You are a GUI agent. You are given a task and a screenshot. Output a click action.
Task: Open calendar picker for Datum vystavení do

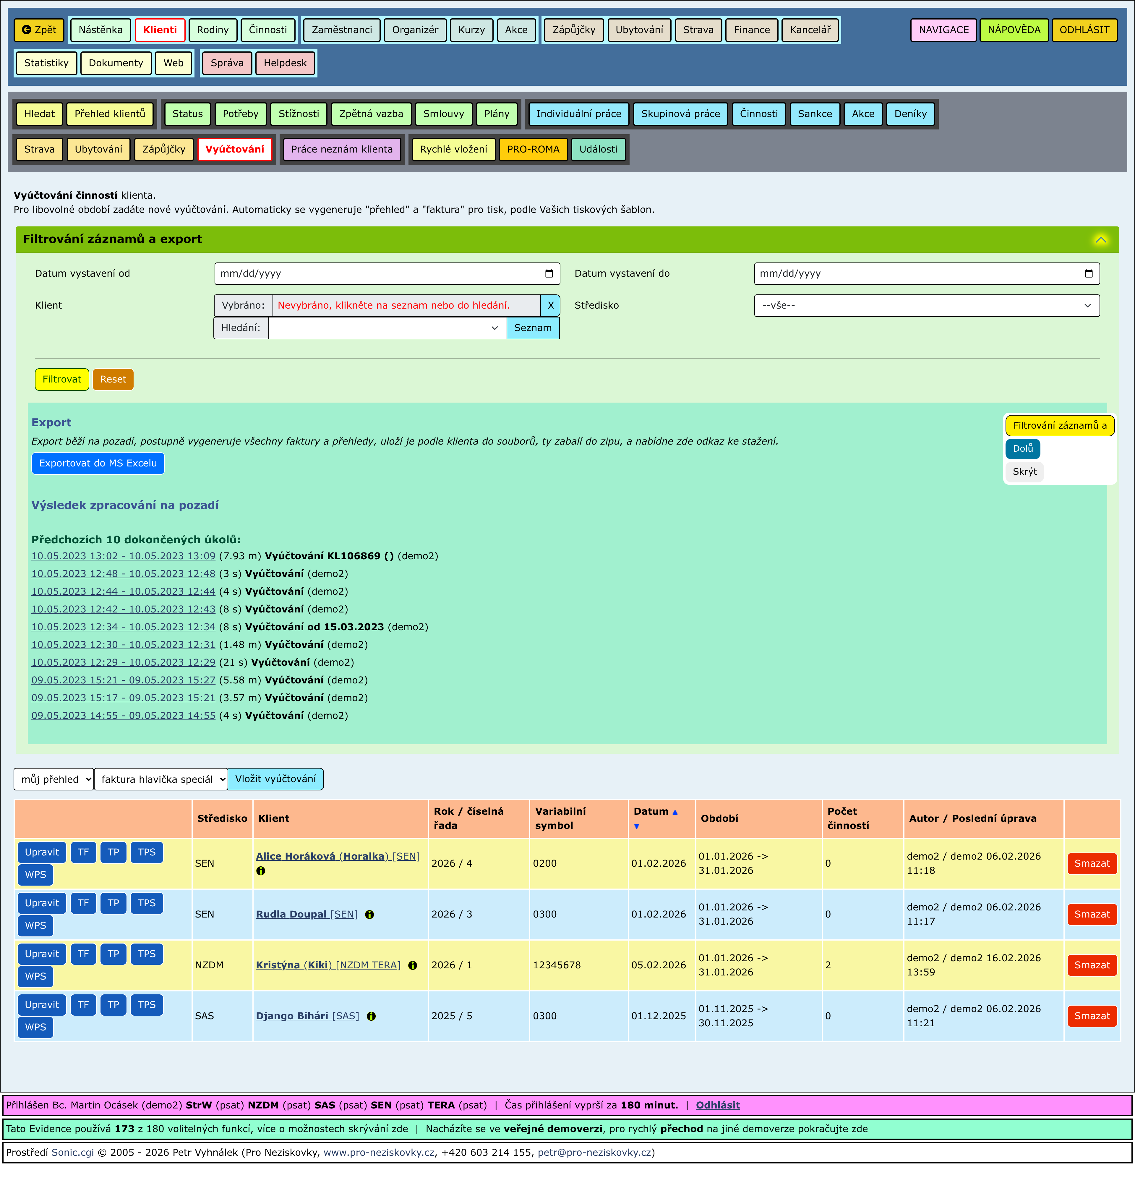pyautogui.click(x=1088, y=274)
